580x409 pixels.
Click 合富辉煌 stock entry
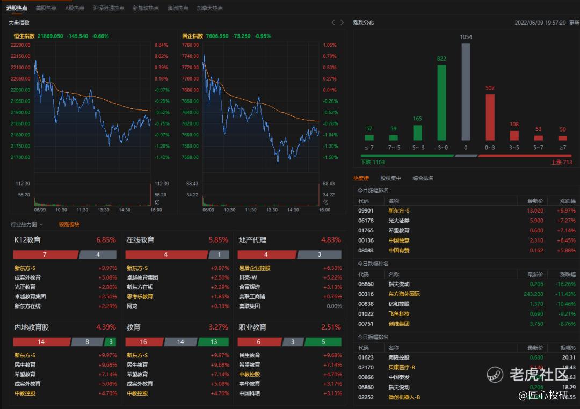(249, 287)
